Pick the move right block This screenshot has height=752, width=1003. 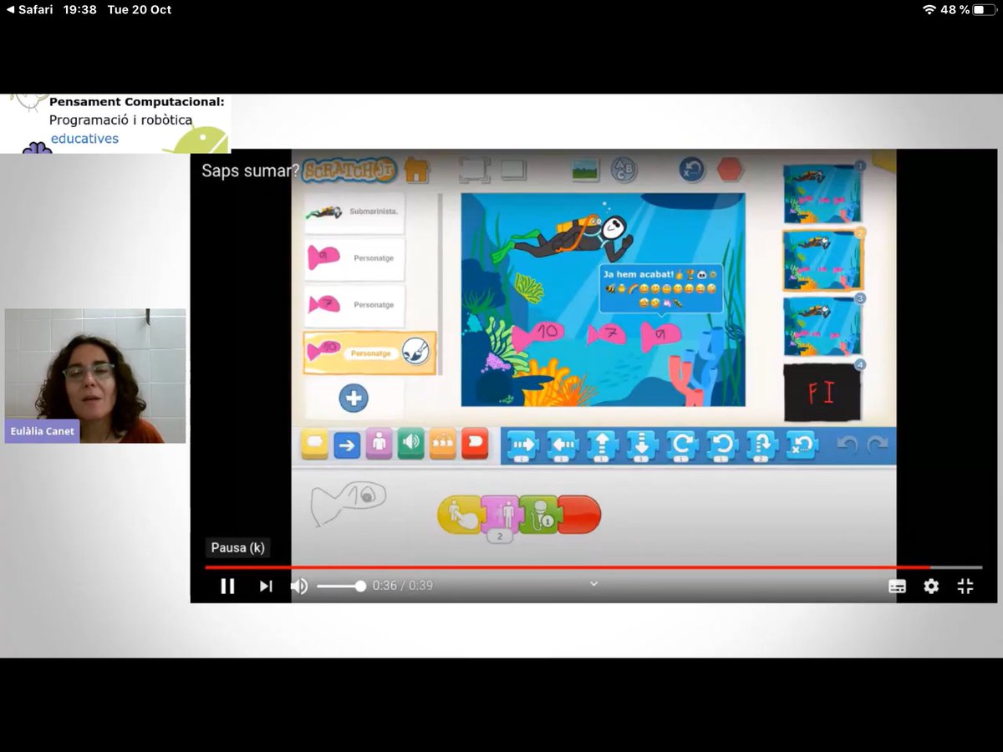coord(522,446)
